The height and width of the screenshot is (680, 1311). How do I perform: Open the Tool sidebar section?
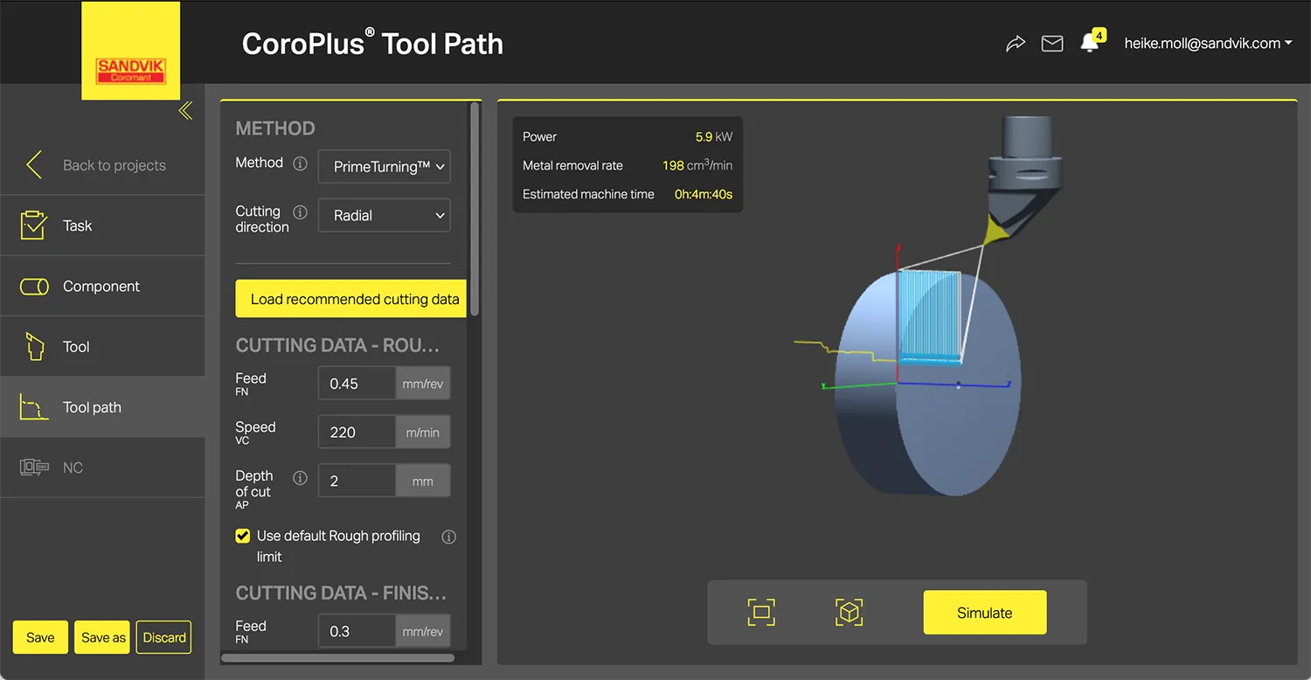tap(76, 347)
